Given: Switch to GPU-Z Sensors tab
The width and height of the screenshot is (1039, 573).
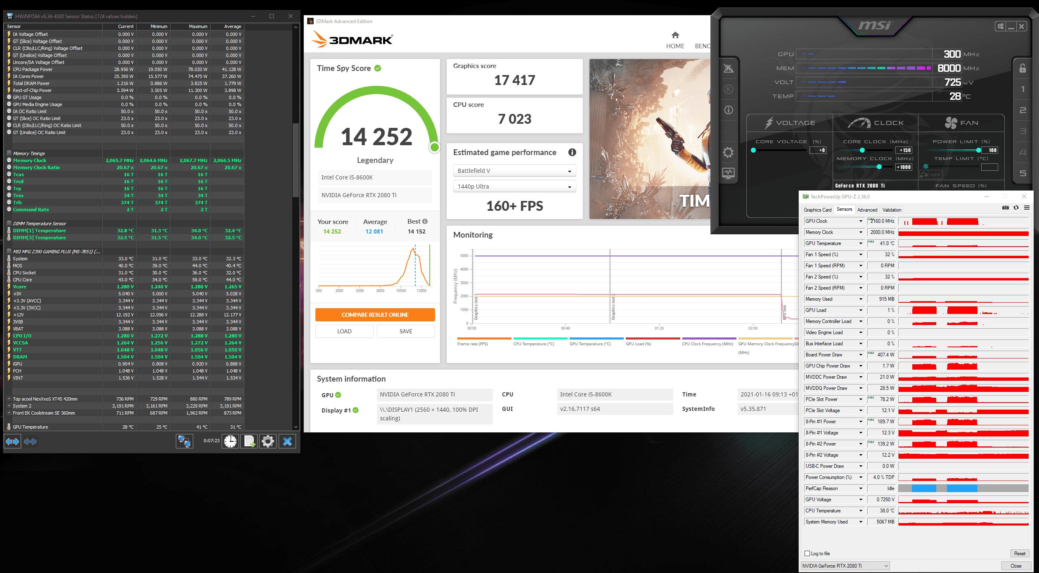Looking at the screenshot, I should tap(844, 210).
